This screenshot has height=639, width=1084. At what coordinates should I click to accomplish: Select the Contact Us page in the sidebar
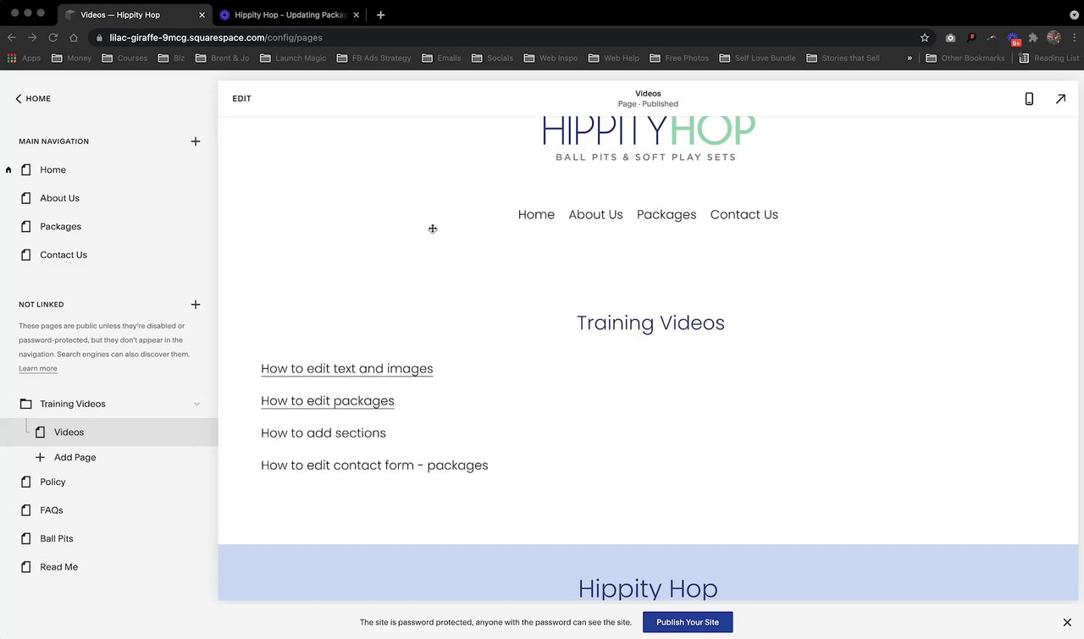coord(64,255)
